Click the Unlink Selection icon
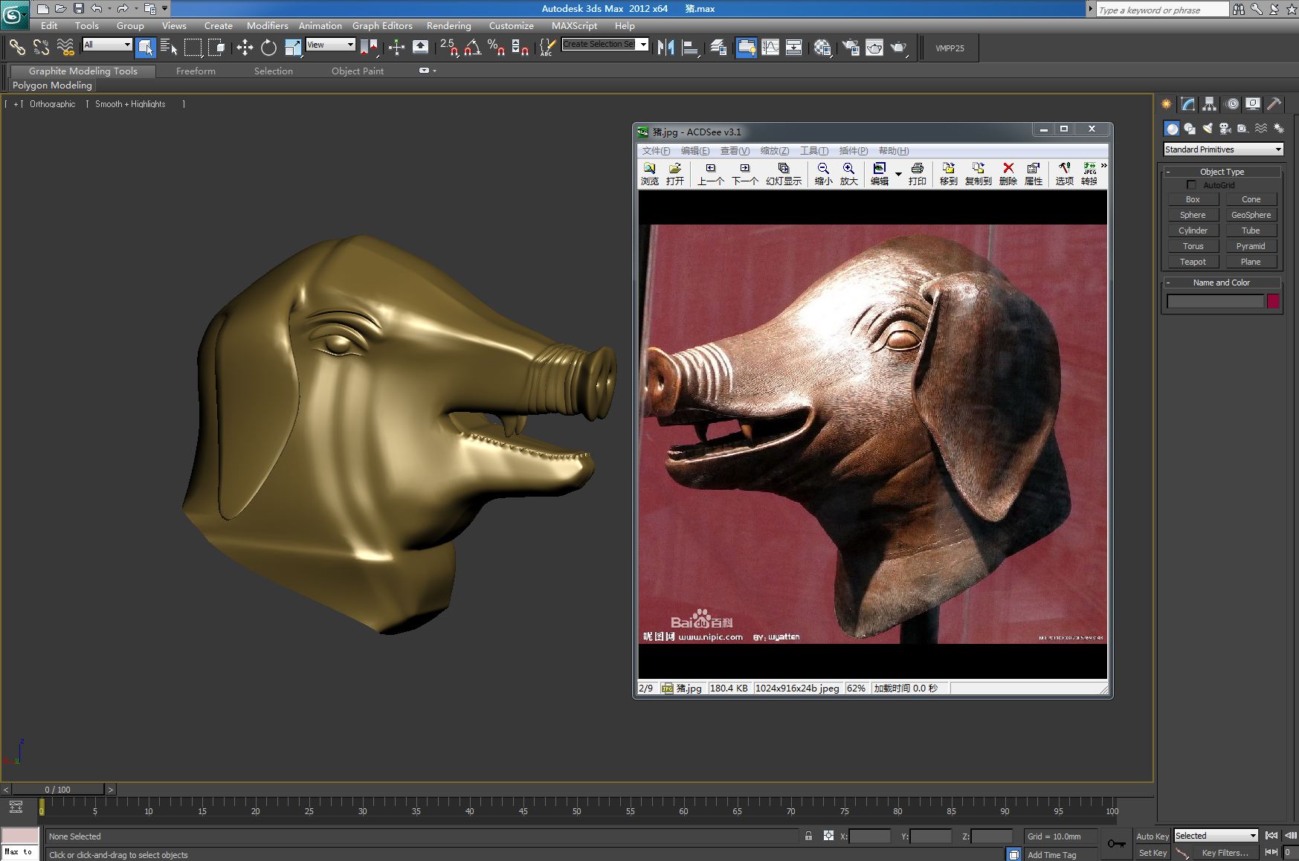This screenshot has width=1299, height=861. [41, 48]
